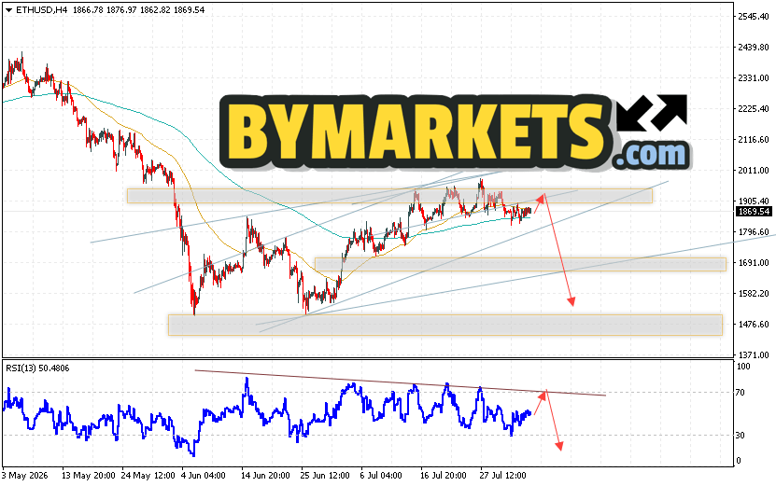Click the 1582.20 price axis label

[x=754, y=294]
